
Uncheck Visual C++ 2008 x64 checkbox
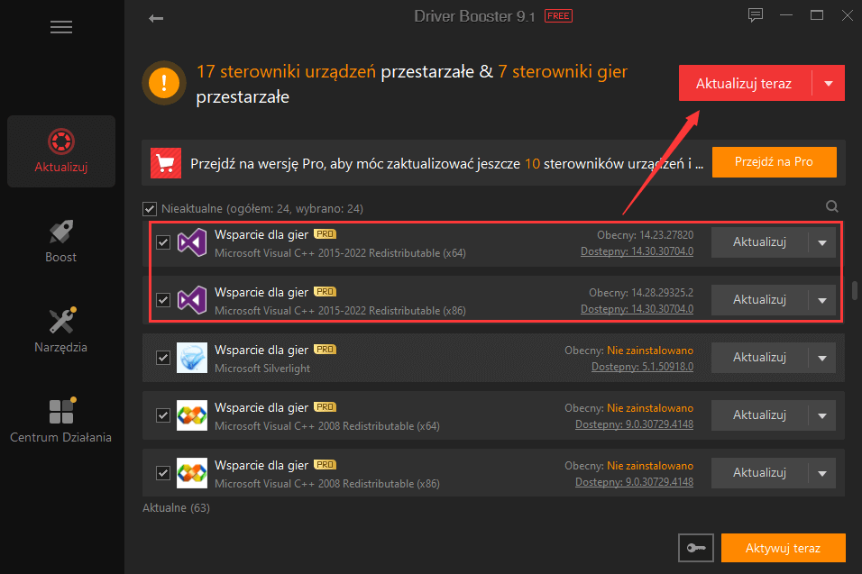pyautogui.click(x=162, y=415)
